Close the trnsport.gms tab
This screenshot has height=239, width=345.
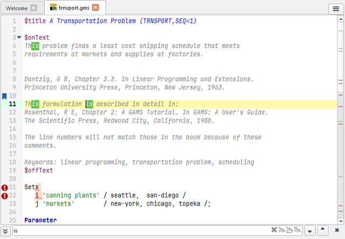click(x=95, y=8)
